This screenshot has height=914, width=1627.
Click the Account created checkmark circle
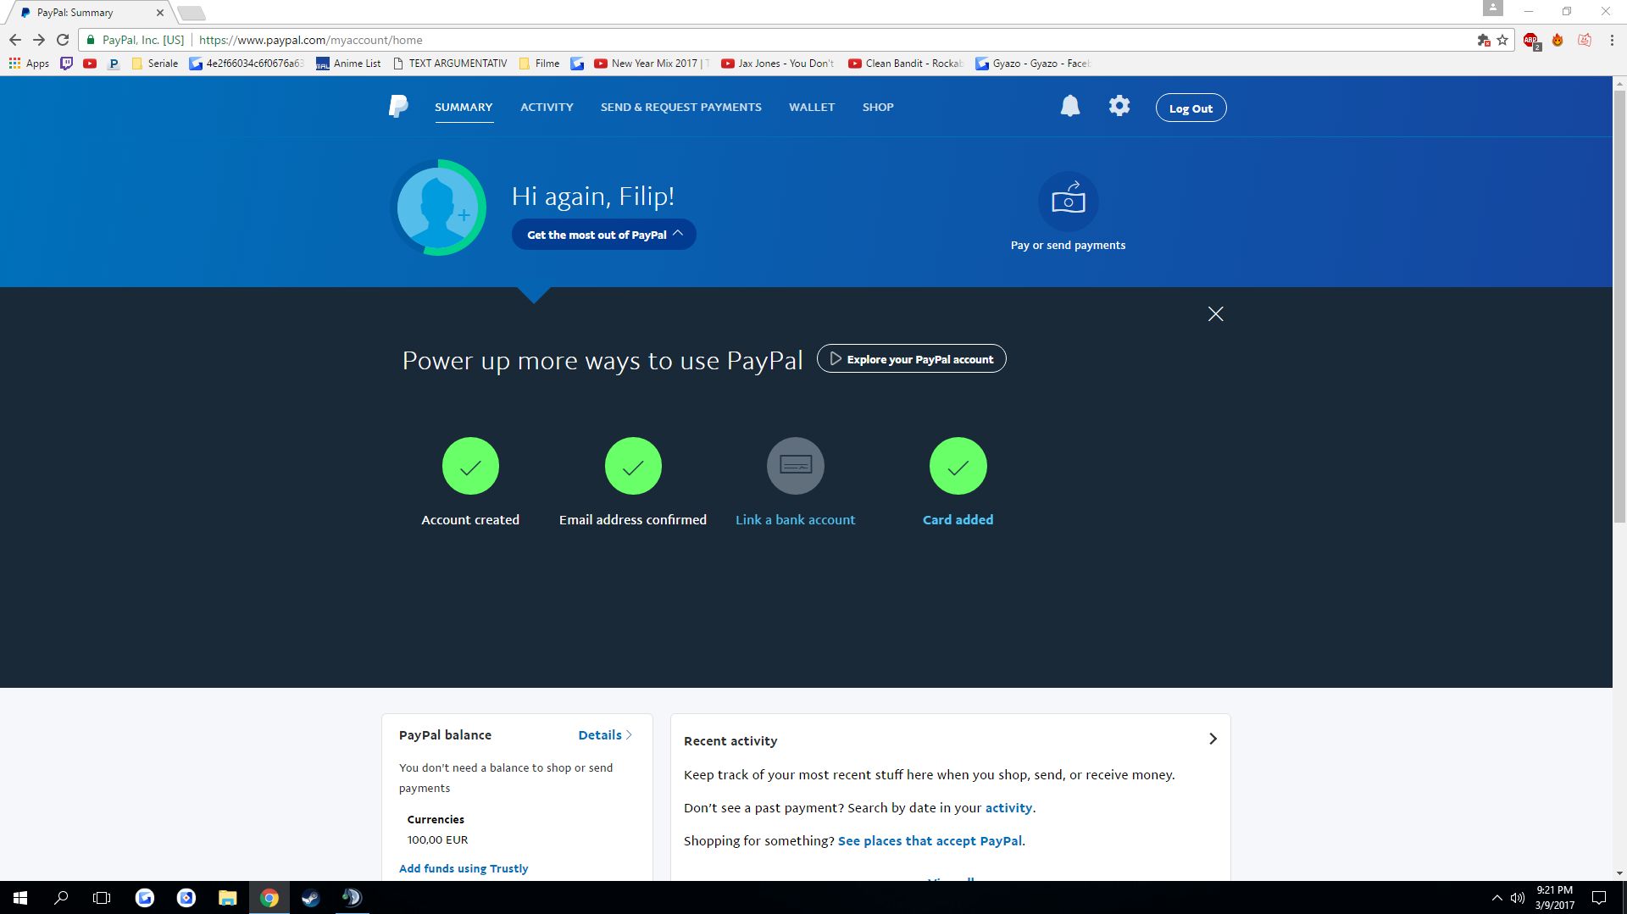point(470,466)
